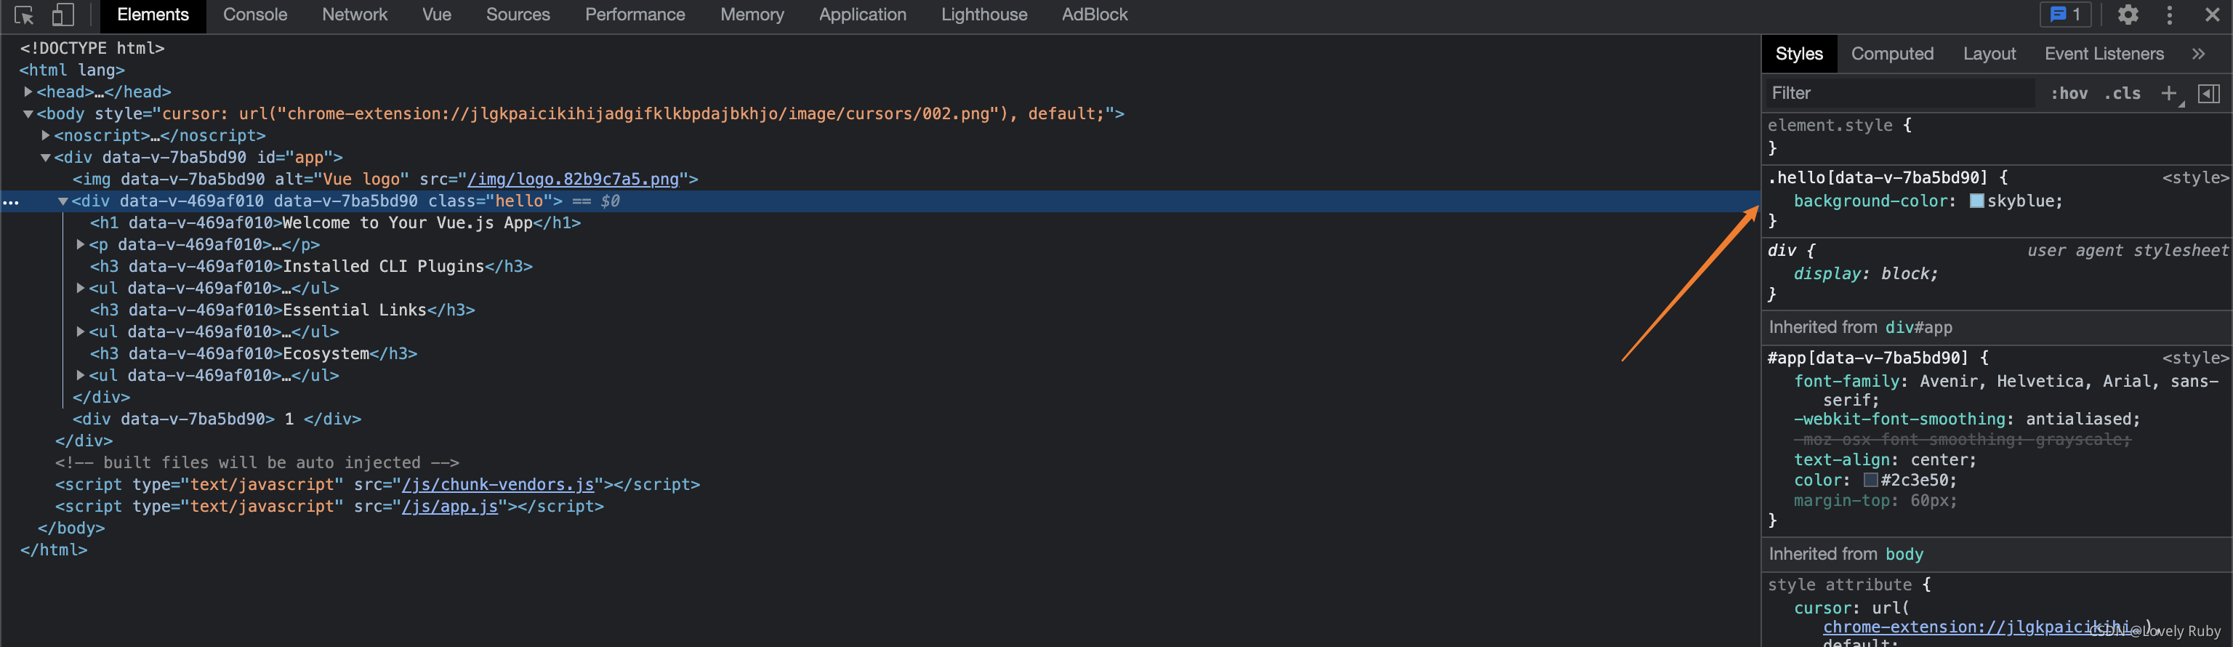Open the Event Listeners pane tab
The image size is (2233, 647).
pos(2104,54)
